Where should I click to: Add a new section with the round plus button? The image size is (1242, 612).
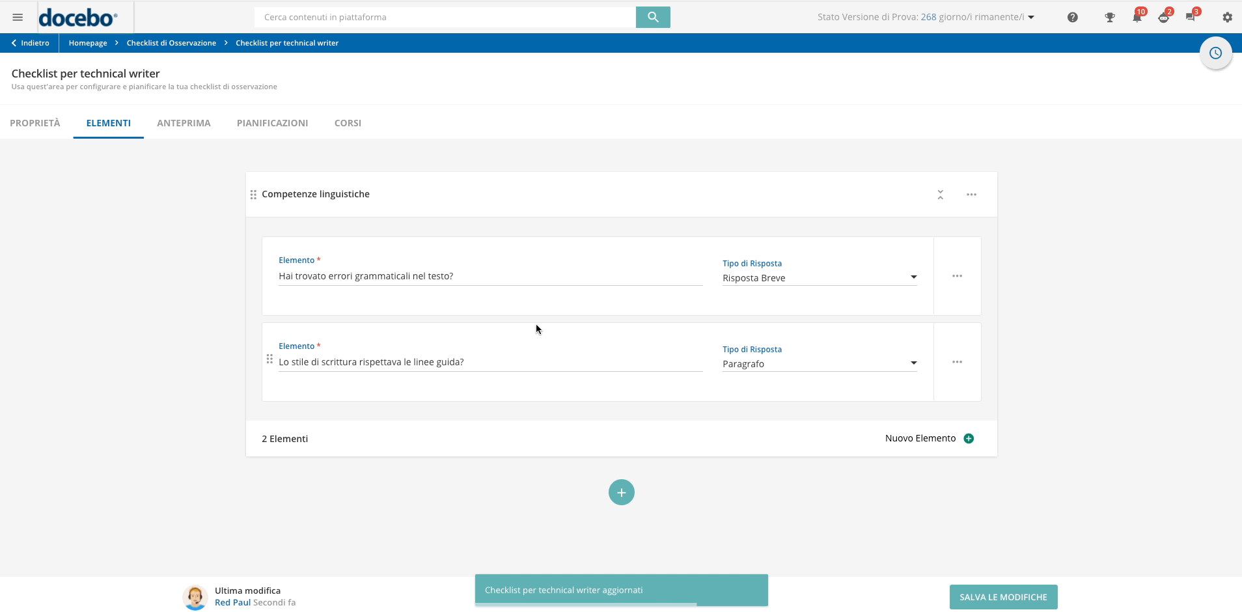pos(621,492)
